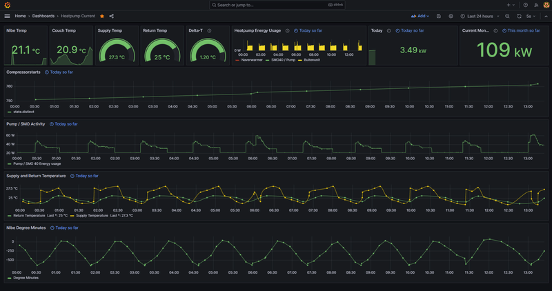The height and width of the screenshot is (291, 552).
Task: Click the Supply Temp 27.3 °C gauge
Action: coord(117,51)
